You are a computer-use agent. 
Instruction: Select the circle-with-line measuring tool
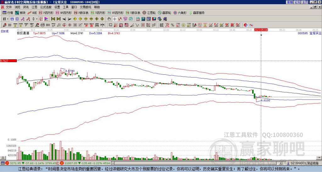[x=42, y=25]
